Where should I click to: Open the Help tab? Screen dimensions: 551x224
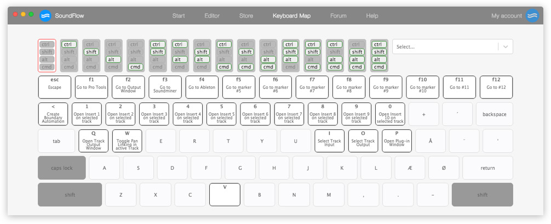click(x=372, y=16)
